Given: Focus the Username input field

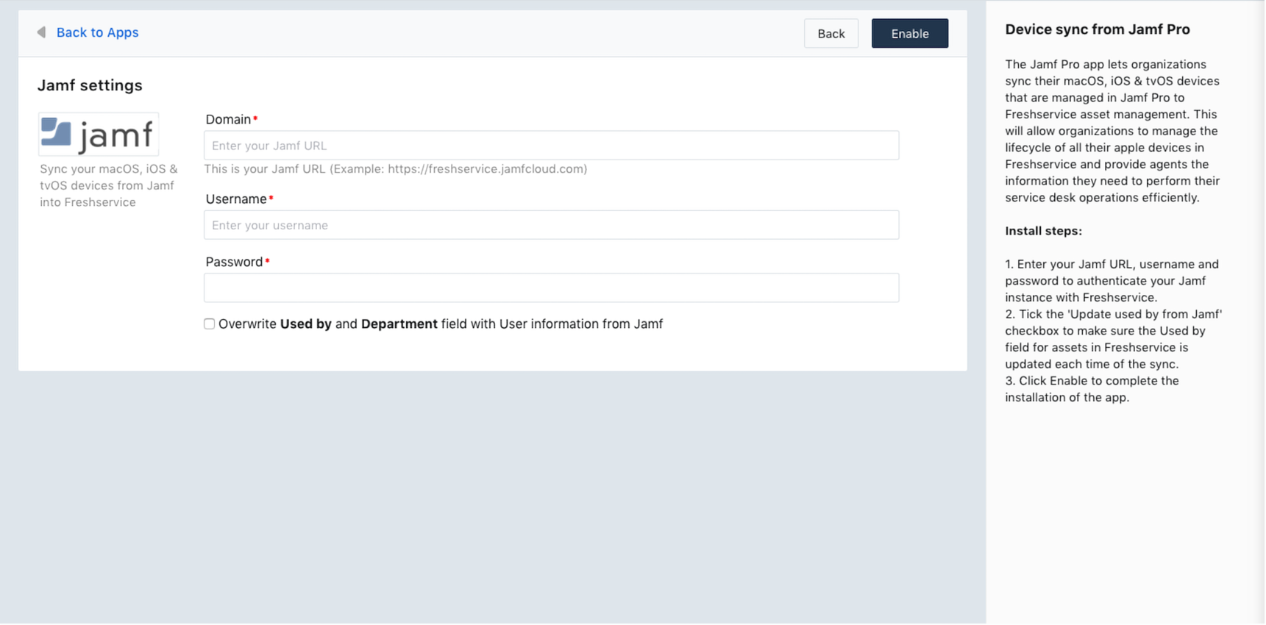Looking at the screenshot, I should point(551,225).
